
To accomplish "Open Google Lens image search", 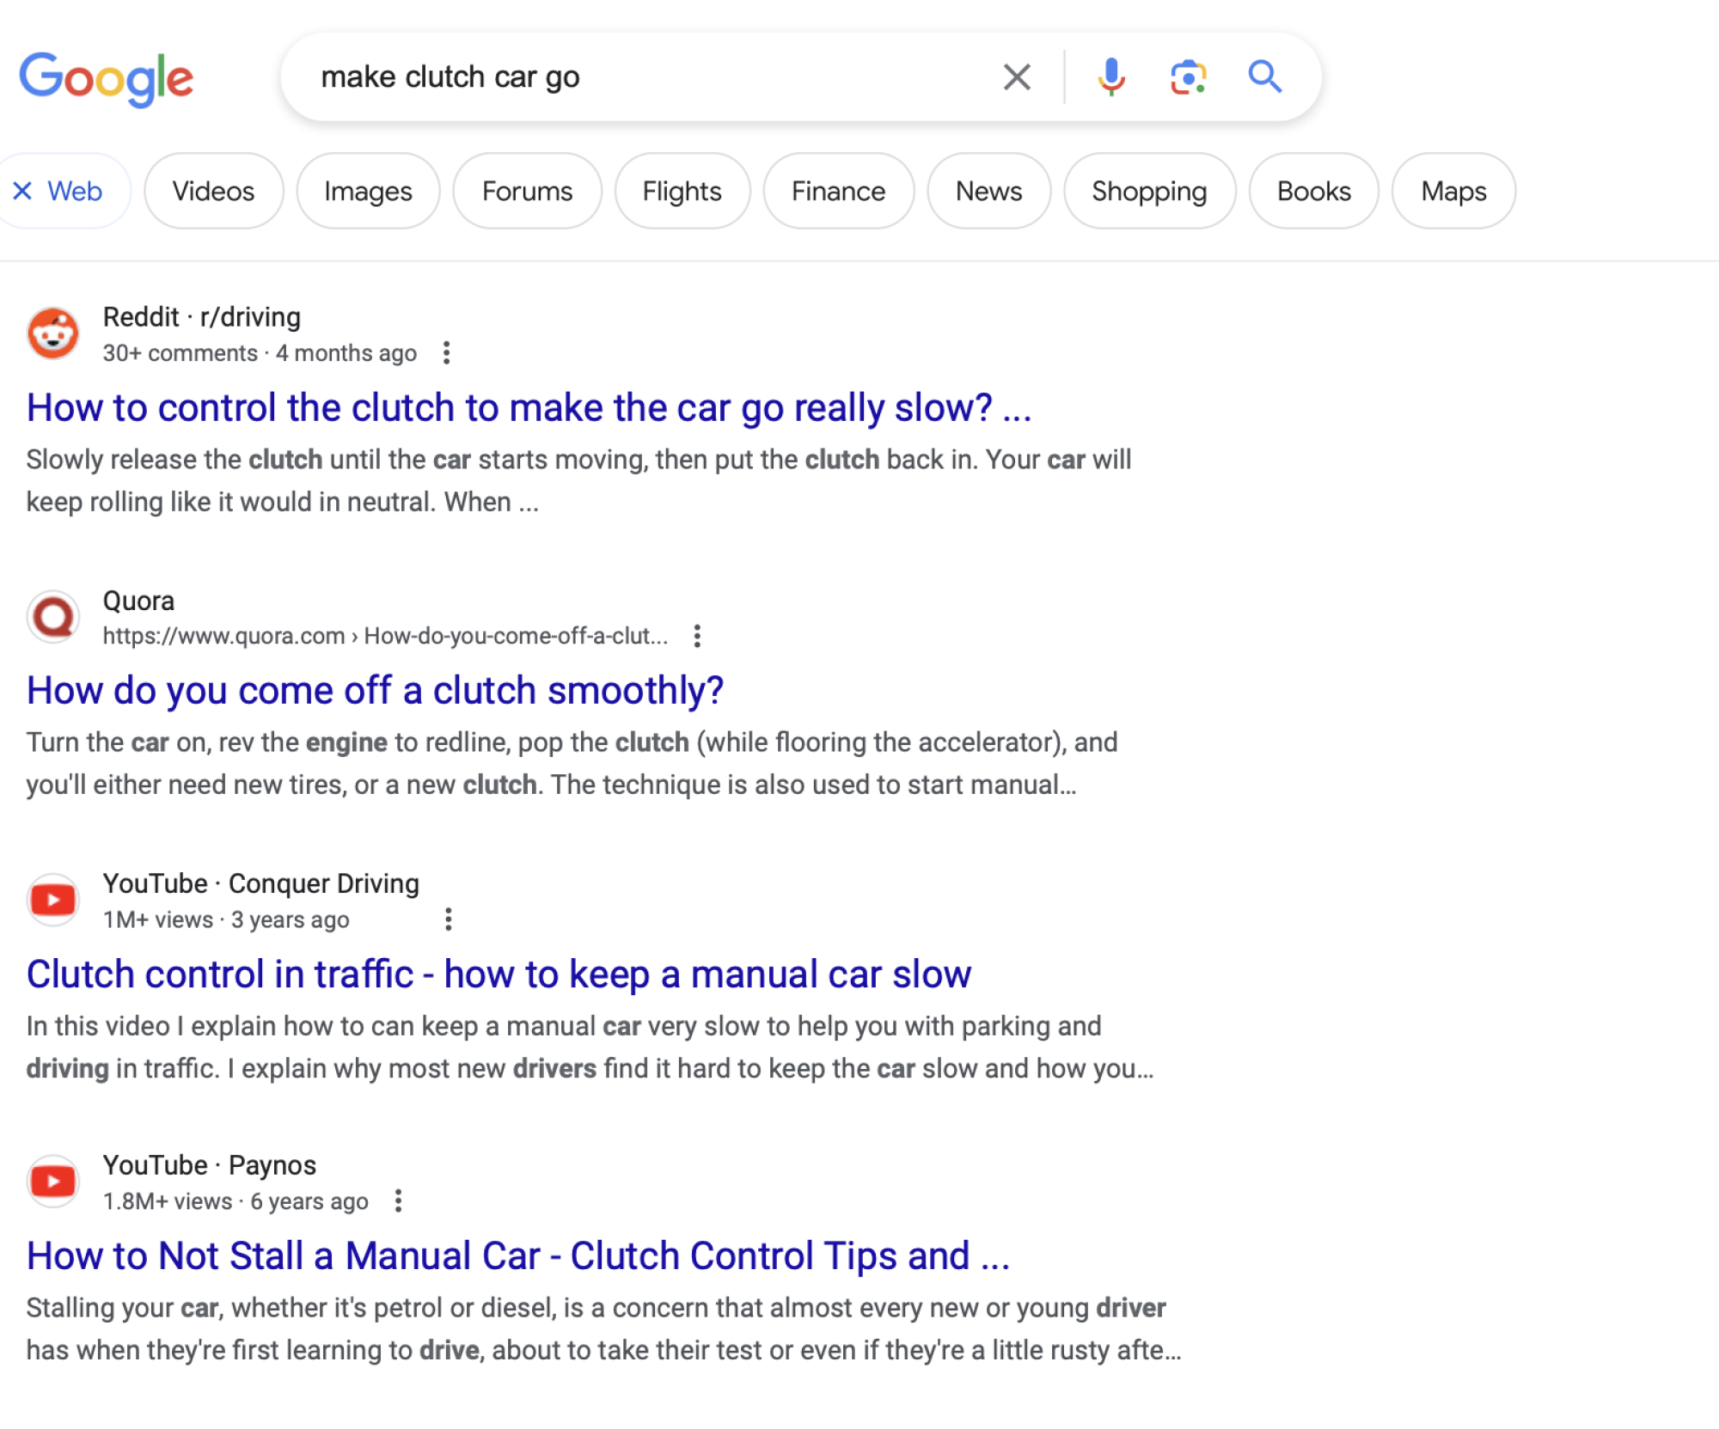I will (x=1189, y=76).
